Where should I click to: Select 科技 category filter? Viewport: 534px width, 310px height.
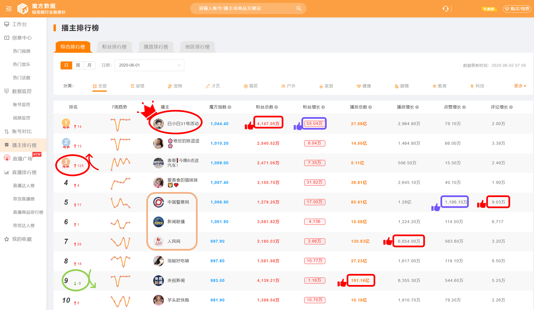click(477, 86)
